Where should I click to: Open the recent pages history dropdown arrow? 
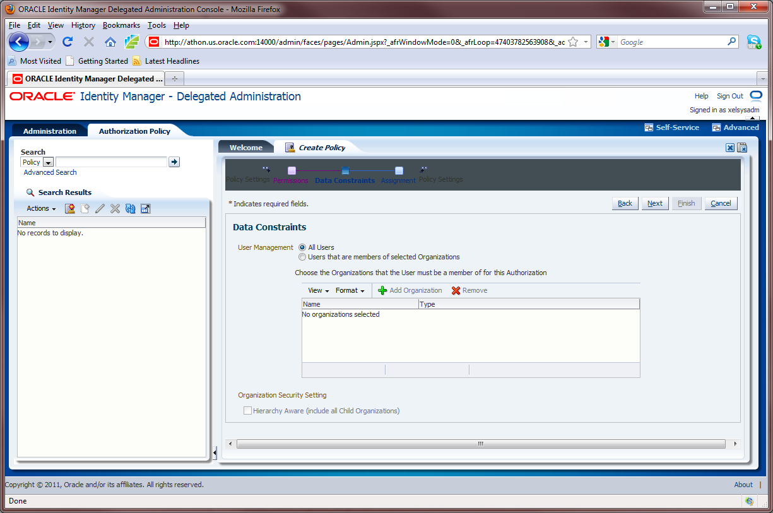49,42
